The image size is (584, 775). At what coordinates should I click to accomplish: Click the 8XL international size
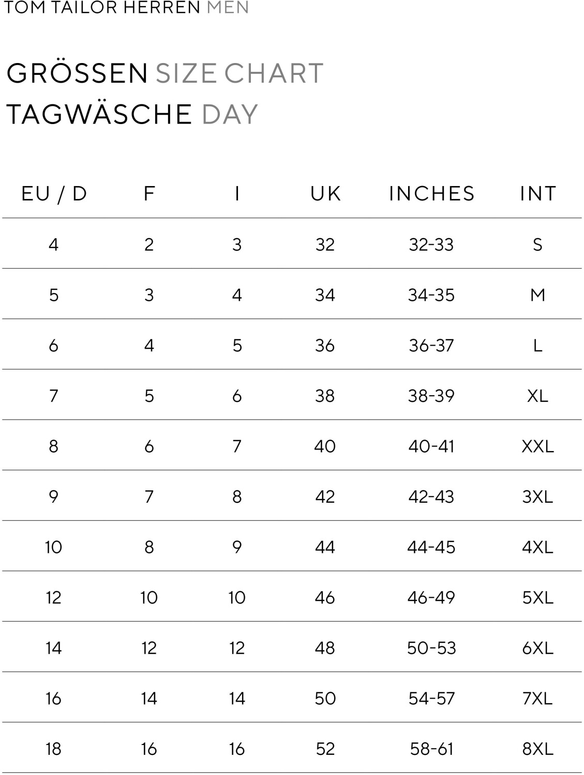(537, 749)
